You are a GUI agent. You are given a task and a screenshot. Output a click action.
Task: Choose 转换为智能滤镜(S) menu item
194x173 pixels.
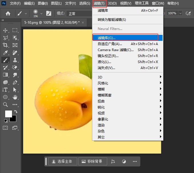click(128, 20)
